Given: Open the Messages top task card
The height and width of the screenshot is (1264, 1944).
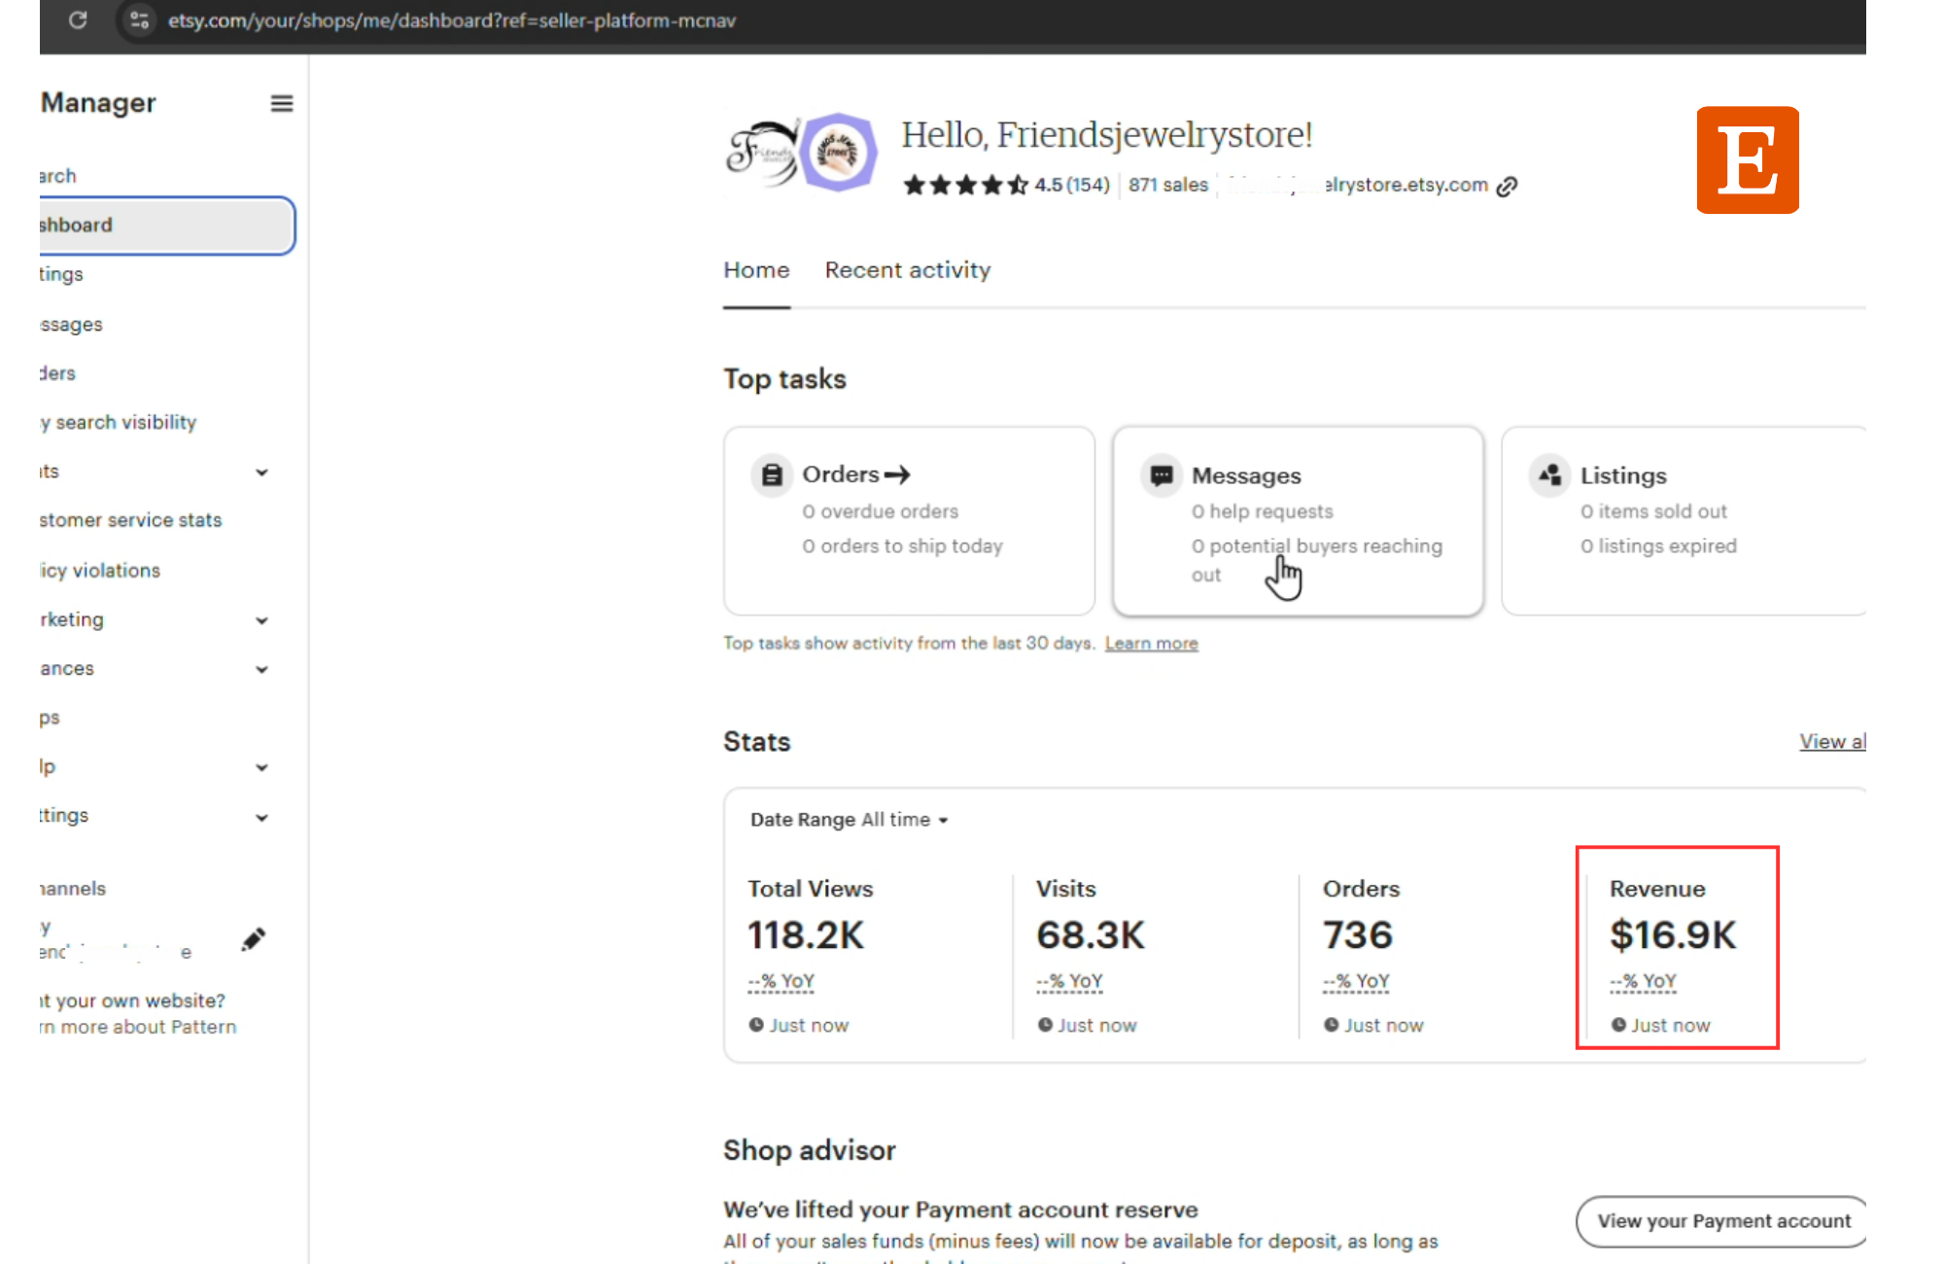Looking at the screenshot, I should coord(1298,520).
